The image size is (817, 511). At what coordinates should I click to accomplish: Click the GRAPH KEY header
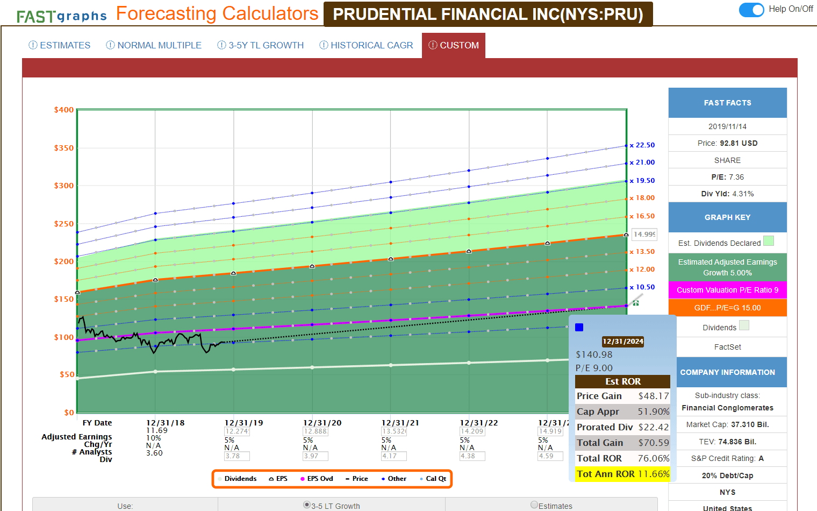pyautogui.click(x=728, y=217)
